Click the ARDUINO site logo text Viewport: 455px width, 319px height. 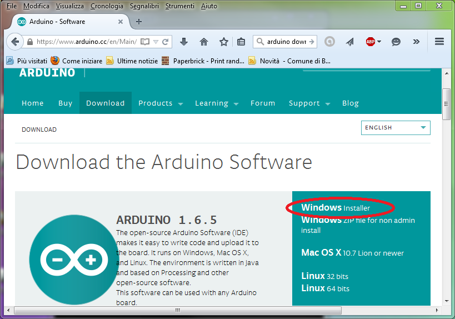[47, 73]
